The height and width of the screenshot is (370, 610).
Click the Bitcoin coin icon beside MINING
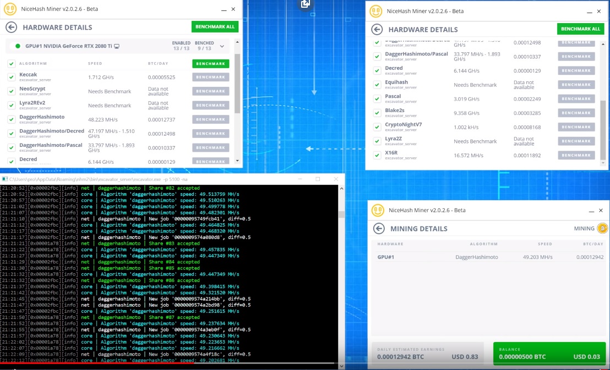pos(602,229)
